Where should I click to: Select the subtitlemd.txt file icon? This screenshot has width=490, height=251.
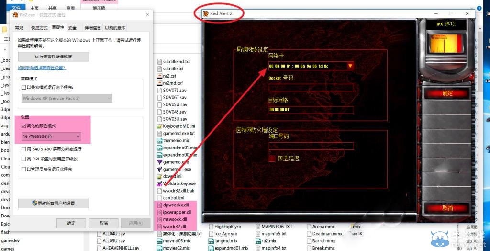coord(159,62)
